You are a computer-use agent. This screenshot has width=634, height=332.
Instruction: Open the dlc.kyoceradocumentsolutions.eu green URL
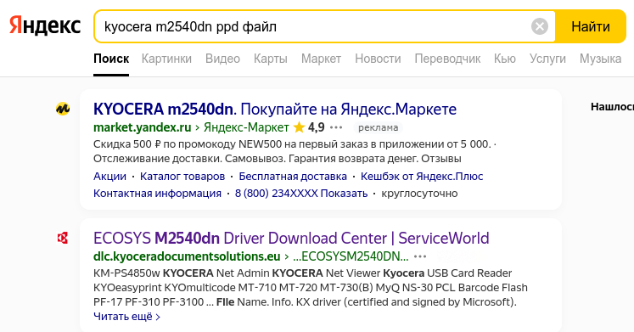(187, 256)
